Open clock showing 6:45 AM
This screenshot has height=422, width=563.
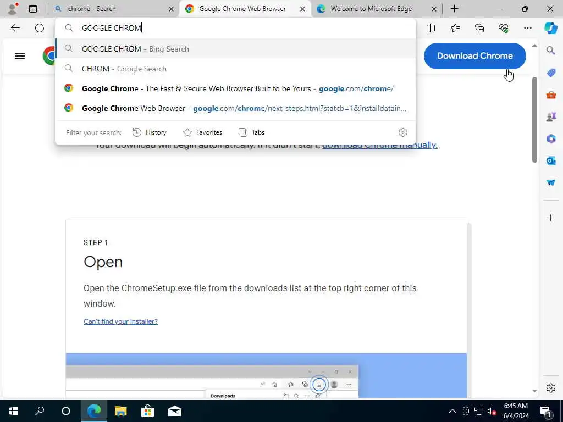click(x=516, y=411)
